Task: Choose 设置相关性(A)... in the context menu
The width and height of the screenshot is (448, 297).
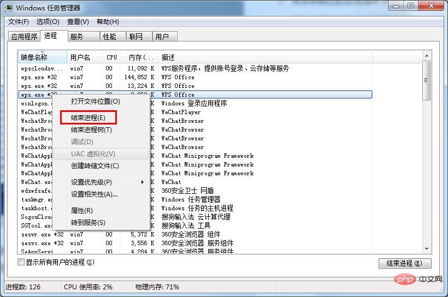Action: coord(102,194)
